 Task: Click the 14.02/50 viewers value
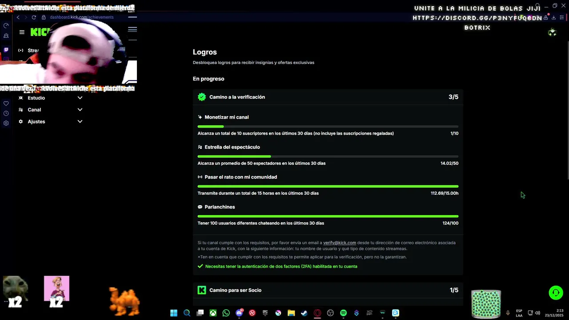tap(449, 163)
